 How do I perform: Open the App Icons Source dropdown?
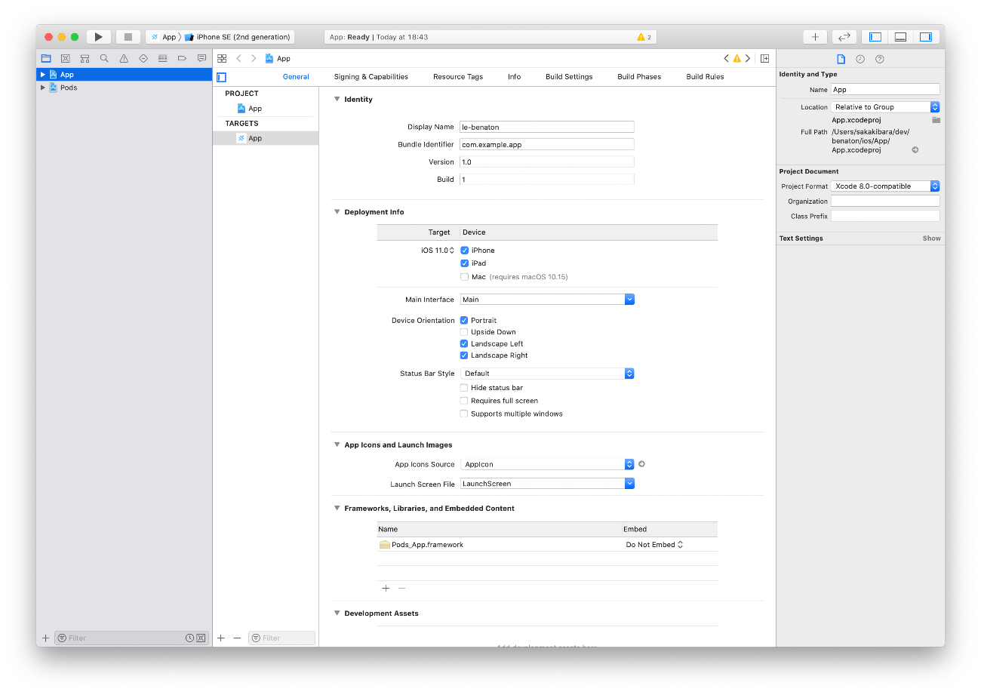547,464
